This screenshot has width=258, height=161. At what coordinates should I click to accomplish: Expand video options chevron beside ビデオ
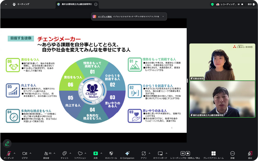(x=31, y=153)
